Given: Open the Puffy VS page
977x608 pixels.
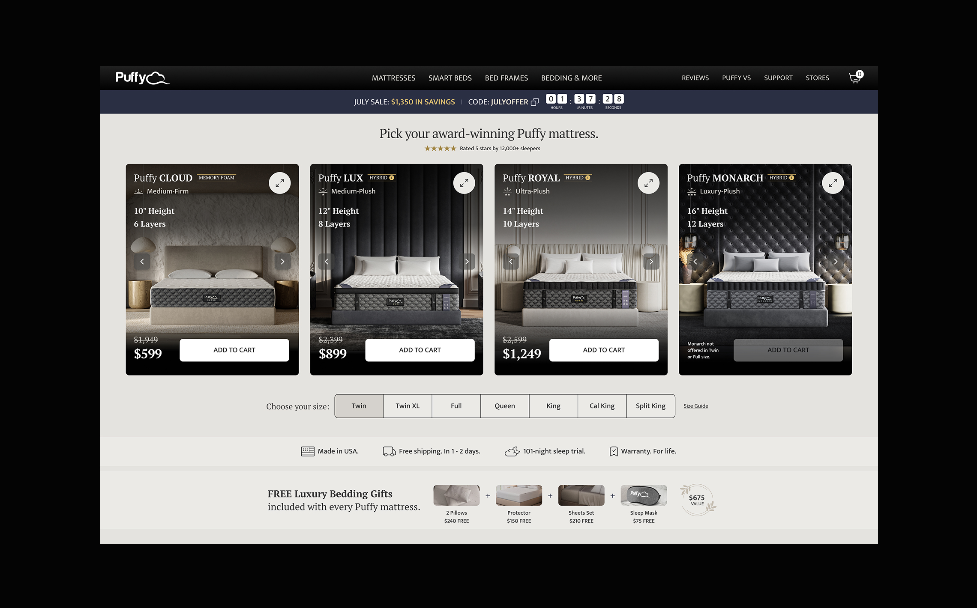Looking at the screenshot, I should pos(736,78).
